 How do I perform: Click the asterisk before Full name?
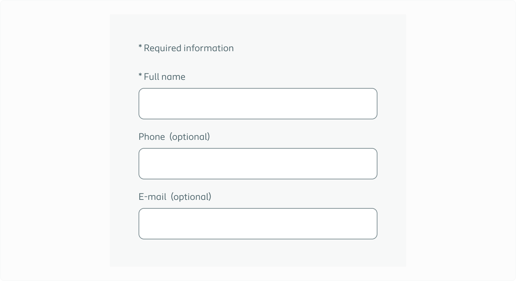point(140,75)
